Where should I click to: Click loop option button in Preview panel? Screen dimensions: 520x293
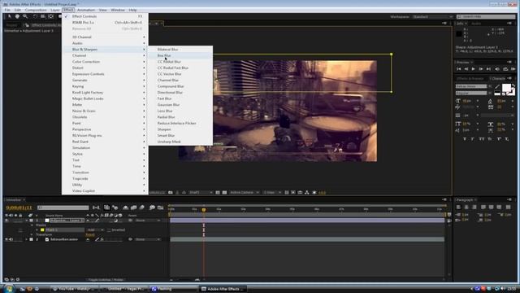point(505,69)
